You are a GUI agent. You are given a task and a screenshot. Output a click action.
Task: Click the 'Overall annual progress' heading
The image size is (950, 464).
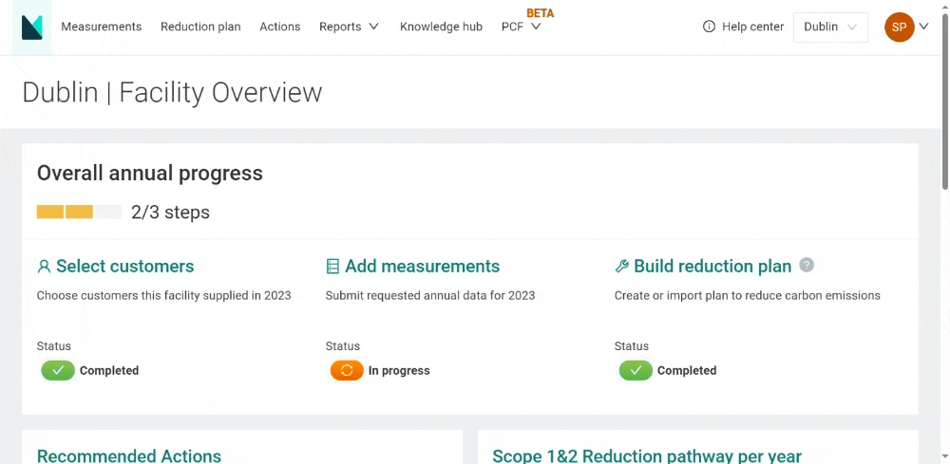(150, 174)
